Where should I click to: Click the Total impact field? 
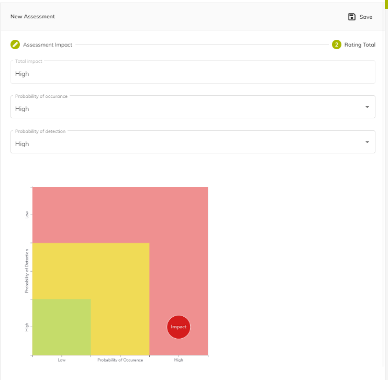click(193, 72)
